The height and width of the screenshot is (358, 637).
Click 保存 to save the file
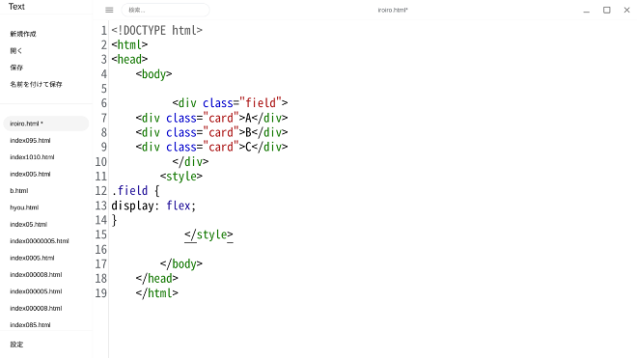pyautogui.click(x=16, y=68)
